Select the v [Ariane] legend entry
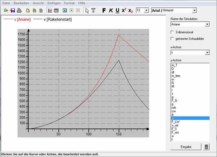Image resolution: width=217 pixels, height=157 pixels. click(x=17, y=19)
